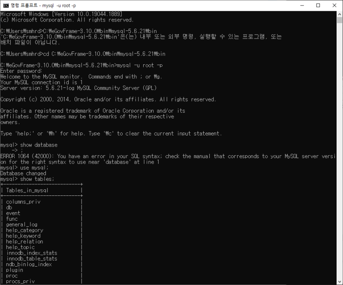Screen dimensions: 343x285
Task: Click the scrollbar up arrow
Action: 340,14
